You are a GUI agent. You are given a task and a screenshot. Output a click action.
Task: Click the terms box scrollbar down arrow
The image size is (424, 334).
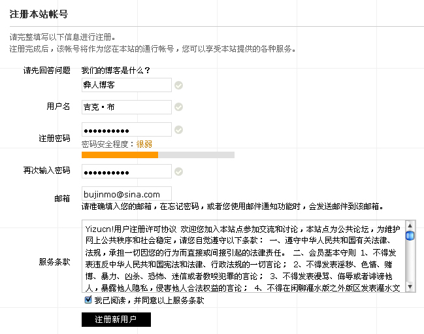(410, 287)
